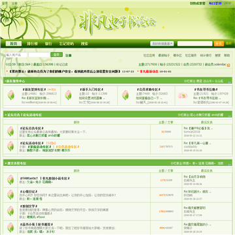235x235 pixels.
Task: Click the bud icon beside 论坛公告专区
Action: click(x=10, y=131)
